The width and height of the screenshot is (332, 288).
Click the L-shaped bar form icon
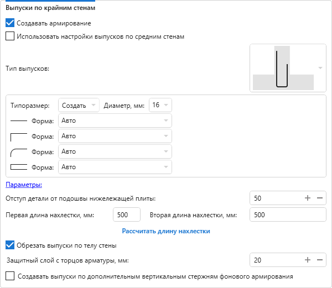pos(19,136)
